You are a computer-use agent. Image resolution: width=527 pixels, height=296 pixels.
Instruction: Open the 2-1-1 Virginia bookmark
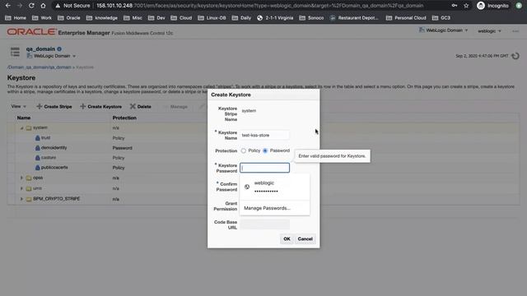point(275,18)
